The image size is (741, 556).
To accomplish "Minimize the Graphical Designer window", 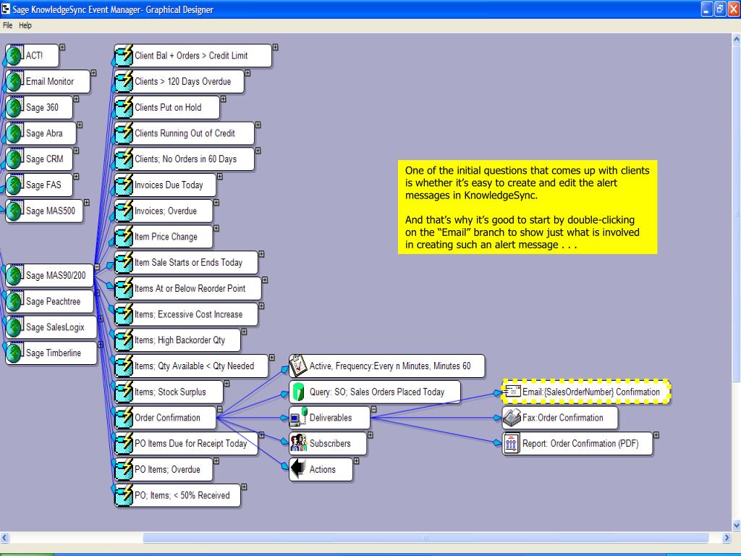I will (x=706, y=9).
